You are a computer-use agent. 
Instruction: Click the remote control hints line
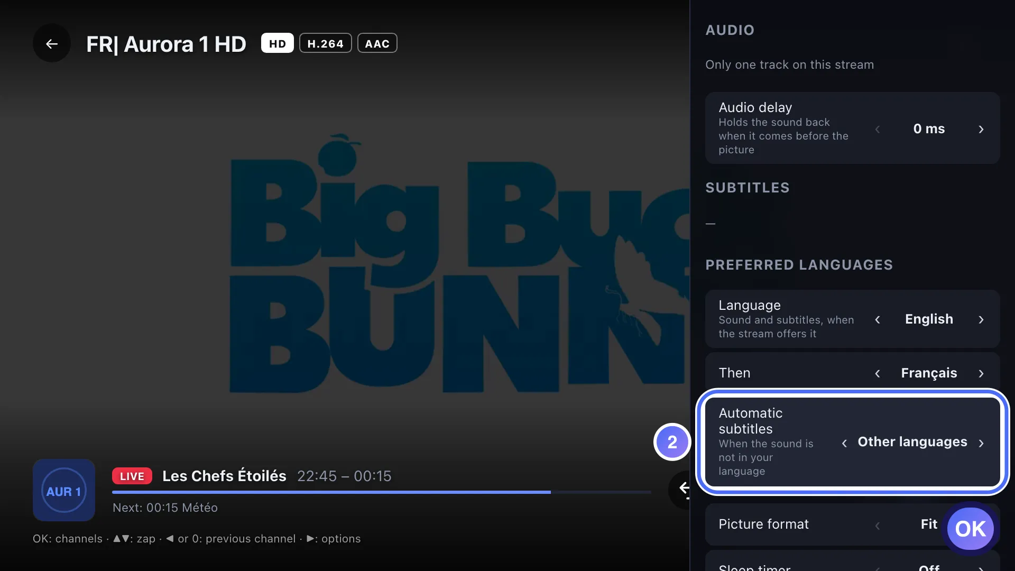[197, 539]
